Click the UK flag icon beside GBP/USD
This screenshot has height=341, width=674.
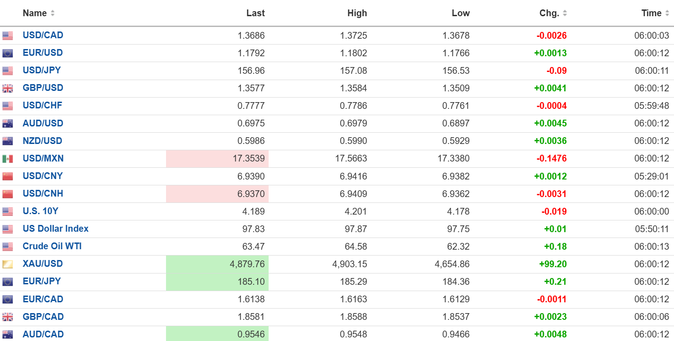(8, 88)
